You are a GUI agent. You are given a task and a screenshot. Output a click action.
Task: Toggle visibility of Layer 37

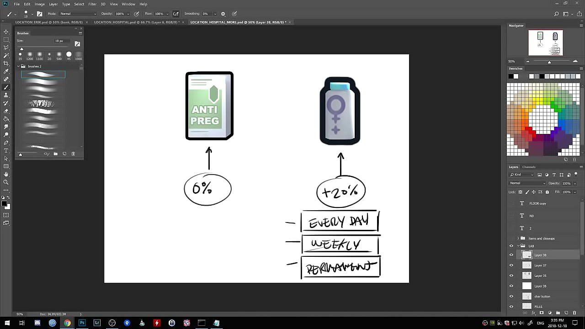(511, 265)
